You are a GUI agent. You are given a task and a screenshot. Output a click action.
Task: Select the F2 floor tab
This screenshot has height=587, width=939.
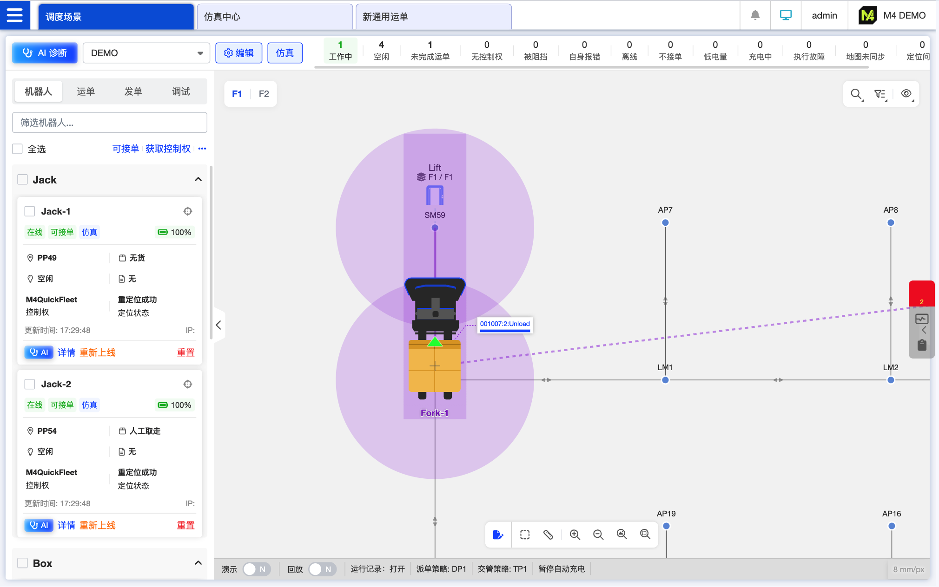click(264, 94)
